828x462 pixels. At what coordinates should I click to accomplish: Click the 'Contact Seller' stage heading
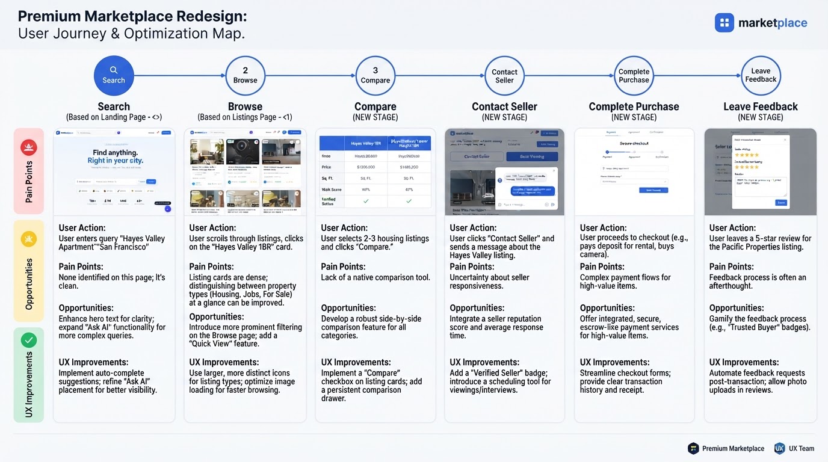coord(504,106)
